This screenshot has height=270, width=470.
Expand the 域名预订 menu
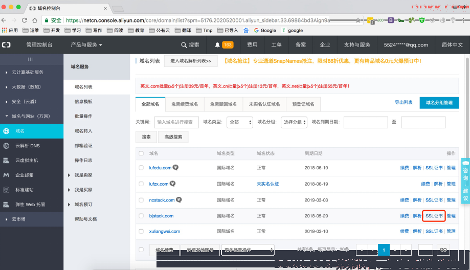pos(80,205)
